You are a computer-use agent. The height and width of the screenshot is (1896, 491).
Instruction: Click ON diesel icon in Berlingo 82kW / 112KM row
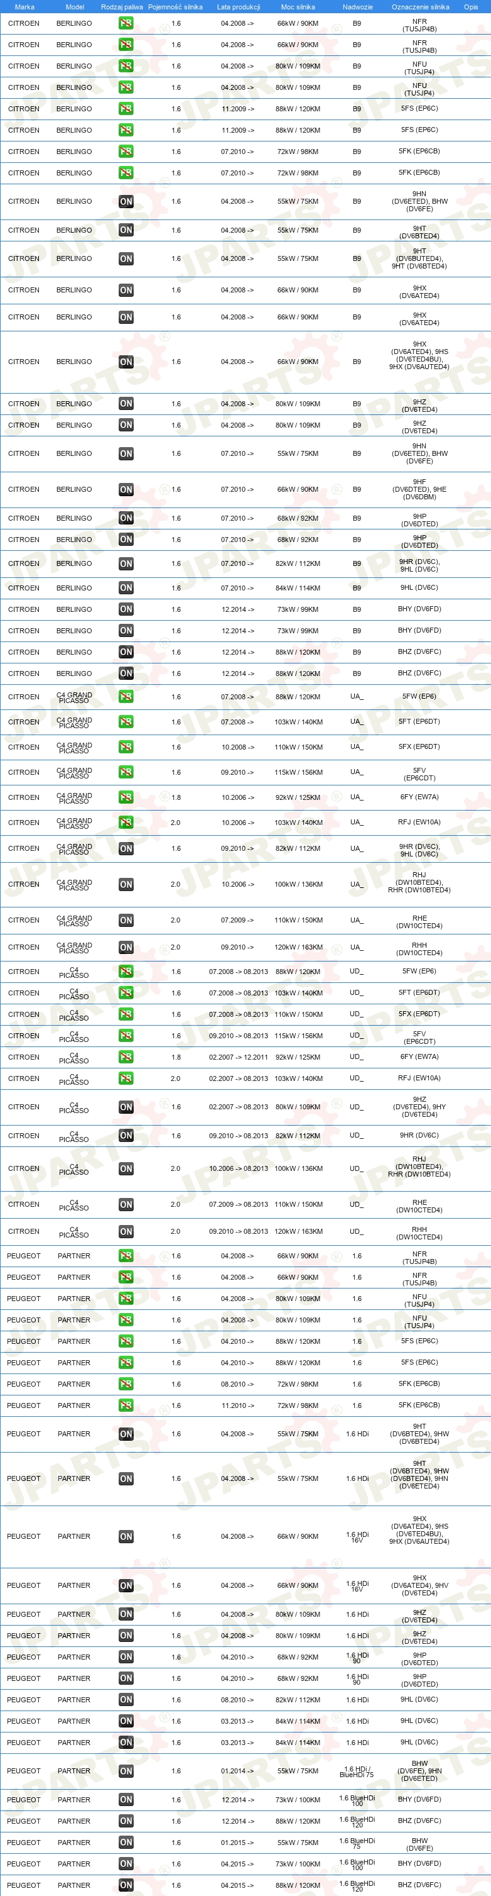(x=126, y=564)
